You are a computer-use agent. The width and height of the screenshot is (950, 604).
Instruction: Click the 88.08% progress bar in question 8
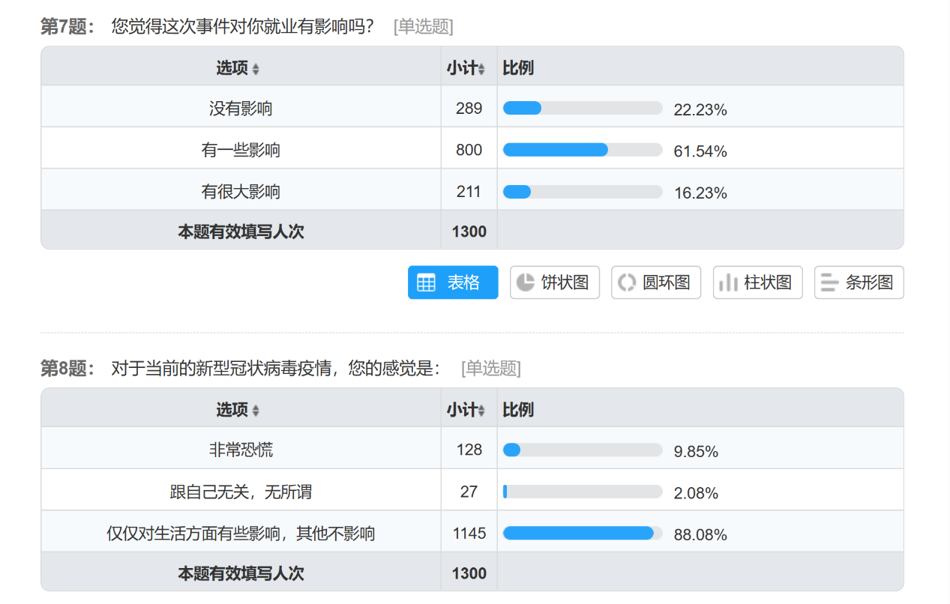point(583,533)
